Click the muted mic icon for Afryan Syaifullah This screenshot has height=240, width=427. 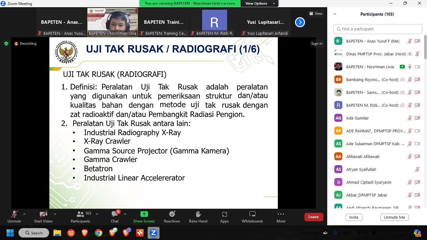(417, 169)
